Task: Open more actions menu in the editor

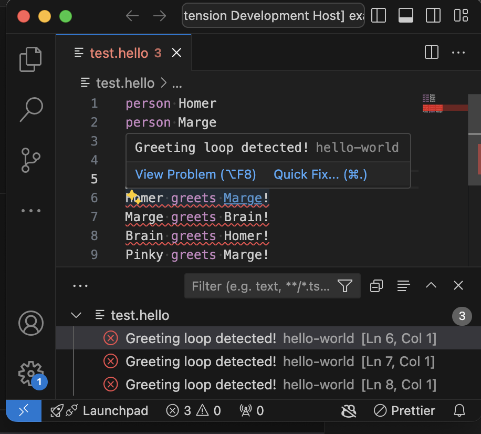Action: pyautogui.click(x=458, y=53)
